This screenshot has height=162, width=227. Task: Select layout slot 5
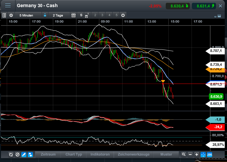click(x=116, y=15)
